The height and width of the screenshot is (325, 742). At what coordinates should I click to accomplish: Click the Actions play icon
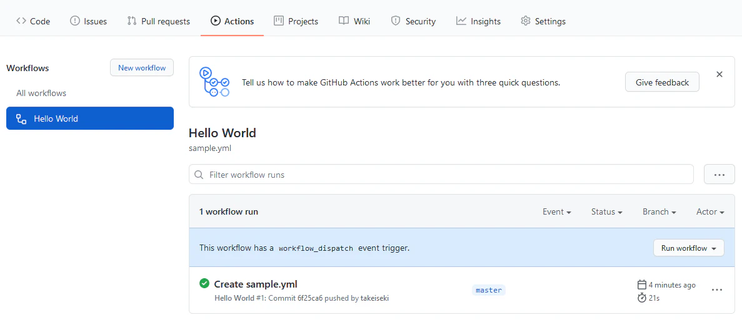coord(215,21)
